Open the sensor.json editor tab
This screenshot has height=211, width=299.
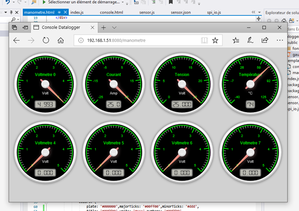pyautogui.click(x=181, y=13)
